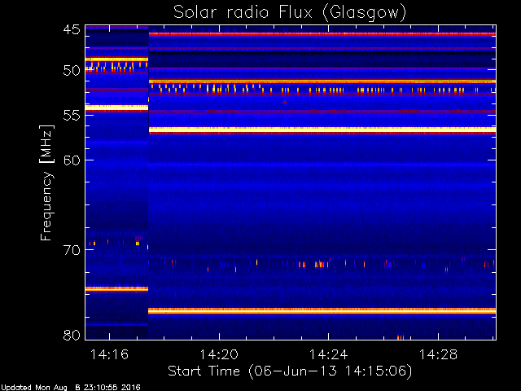This screenshot has height=391, width=521.
Task: Click the '60' frequency tick label
Action: 72,160
